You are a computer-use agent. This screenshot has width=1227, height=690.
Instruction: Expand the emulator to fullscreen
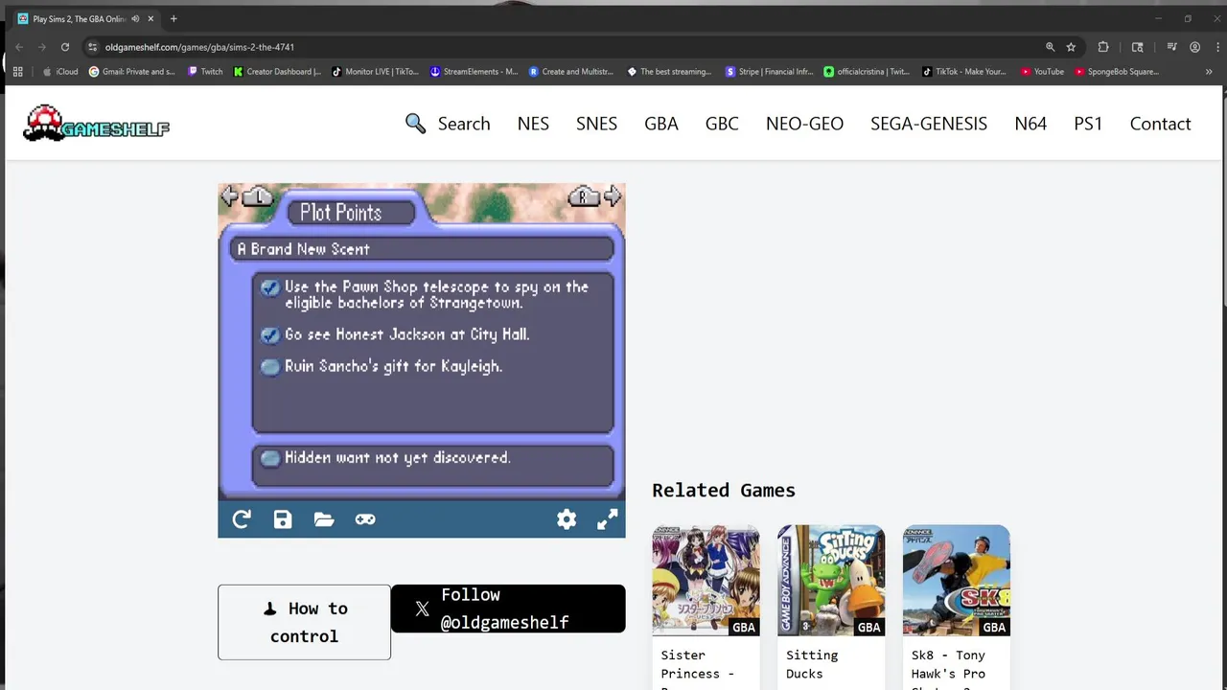608,519
